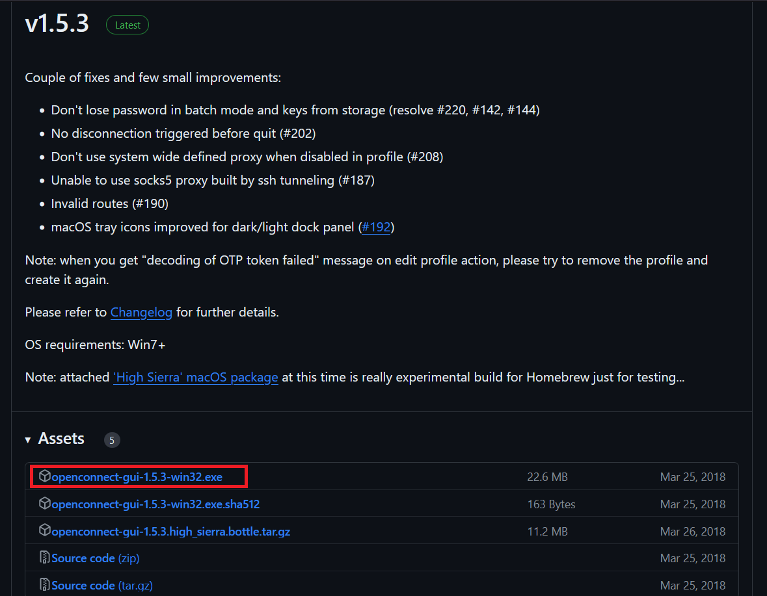This screenshot has height=596, width=767.
Task: Click the green Latest badge
Action: (x=128, y=25)
